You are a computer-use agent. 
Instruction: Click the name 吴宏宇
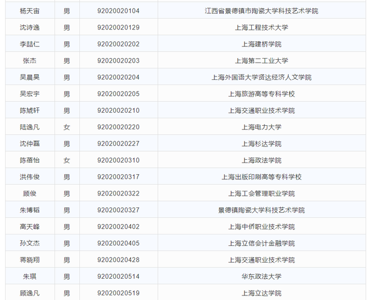(29, 94)
